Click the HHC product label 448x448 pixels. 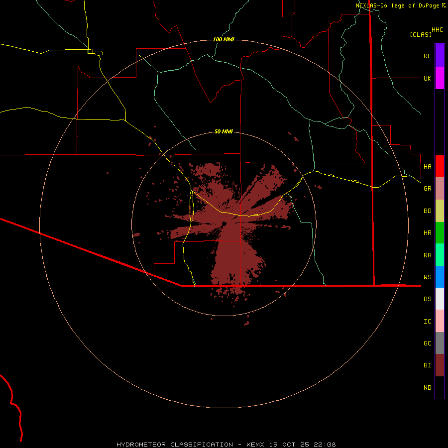(437, 30)
